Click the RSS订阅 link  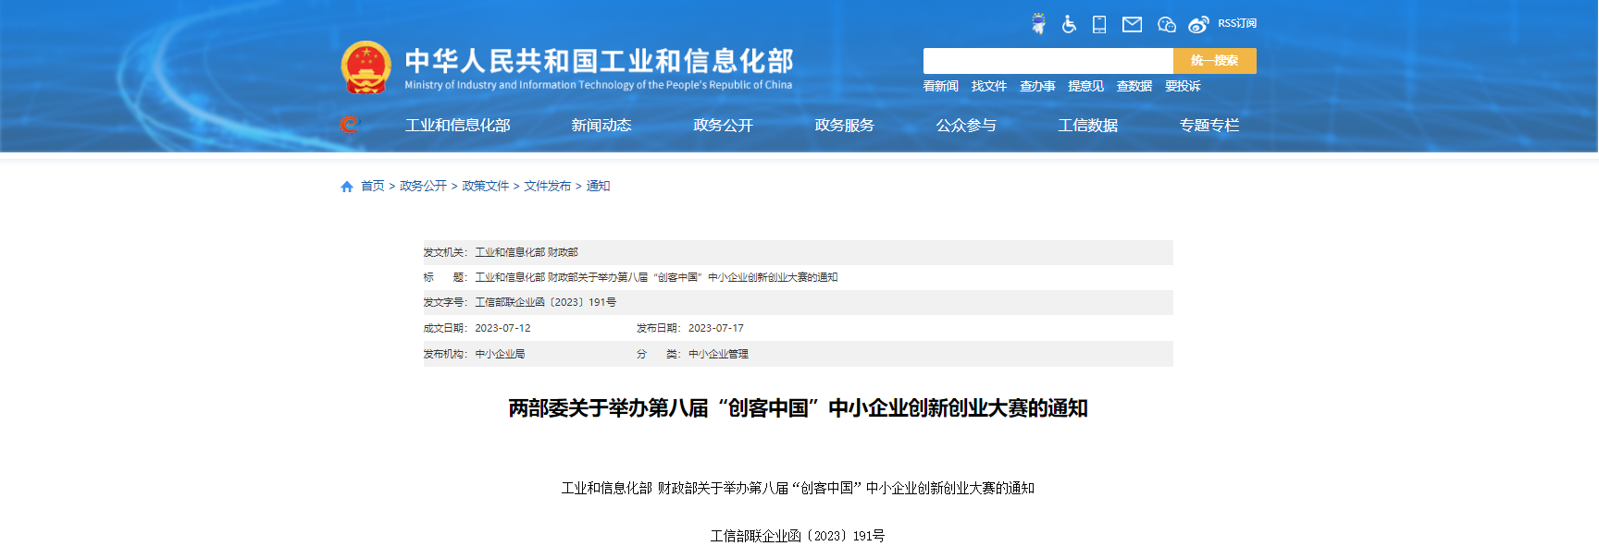(x=1237, y=23)
